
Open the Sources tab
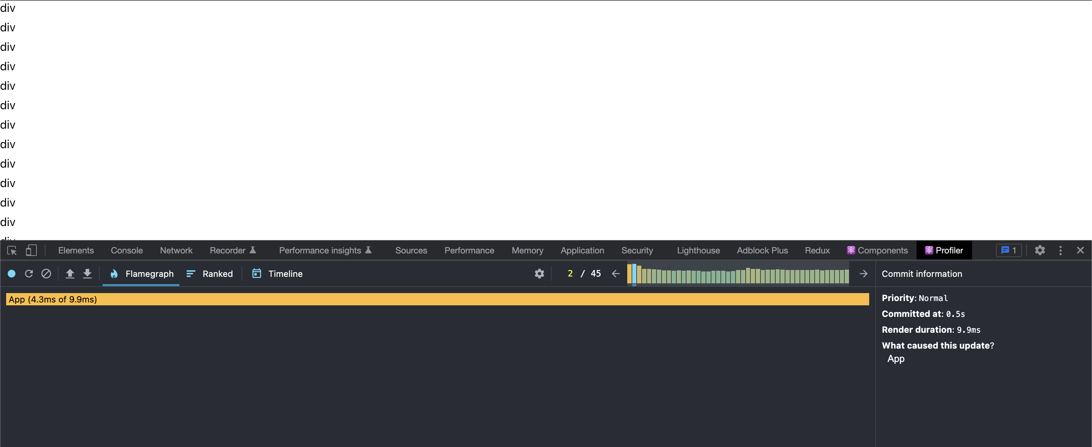tap(411, 251)
